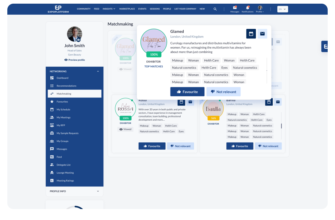This screenshot has height=220, width=335.
Task: Open the EN language dropdown
Action: [x=283, y=9]
